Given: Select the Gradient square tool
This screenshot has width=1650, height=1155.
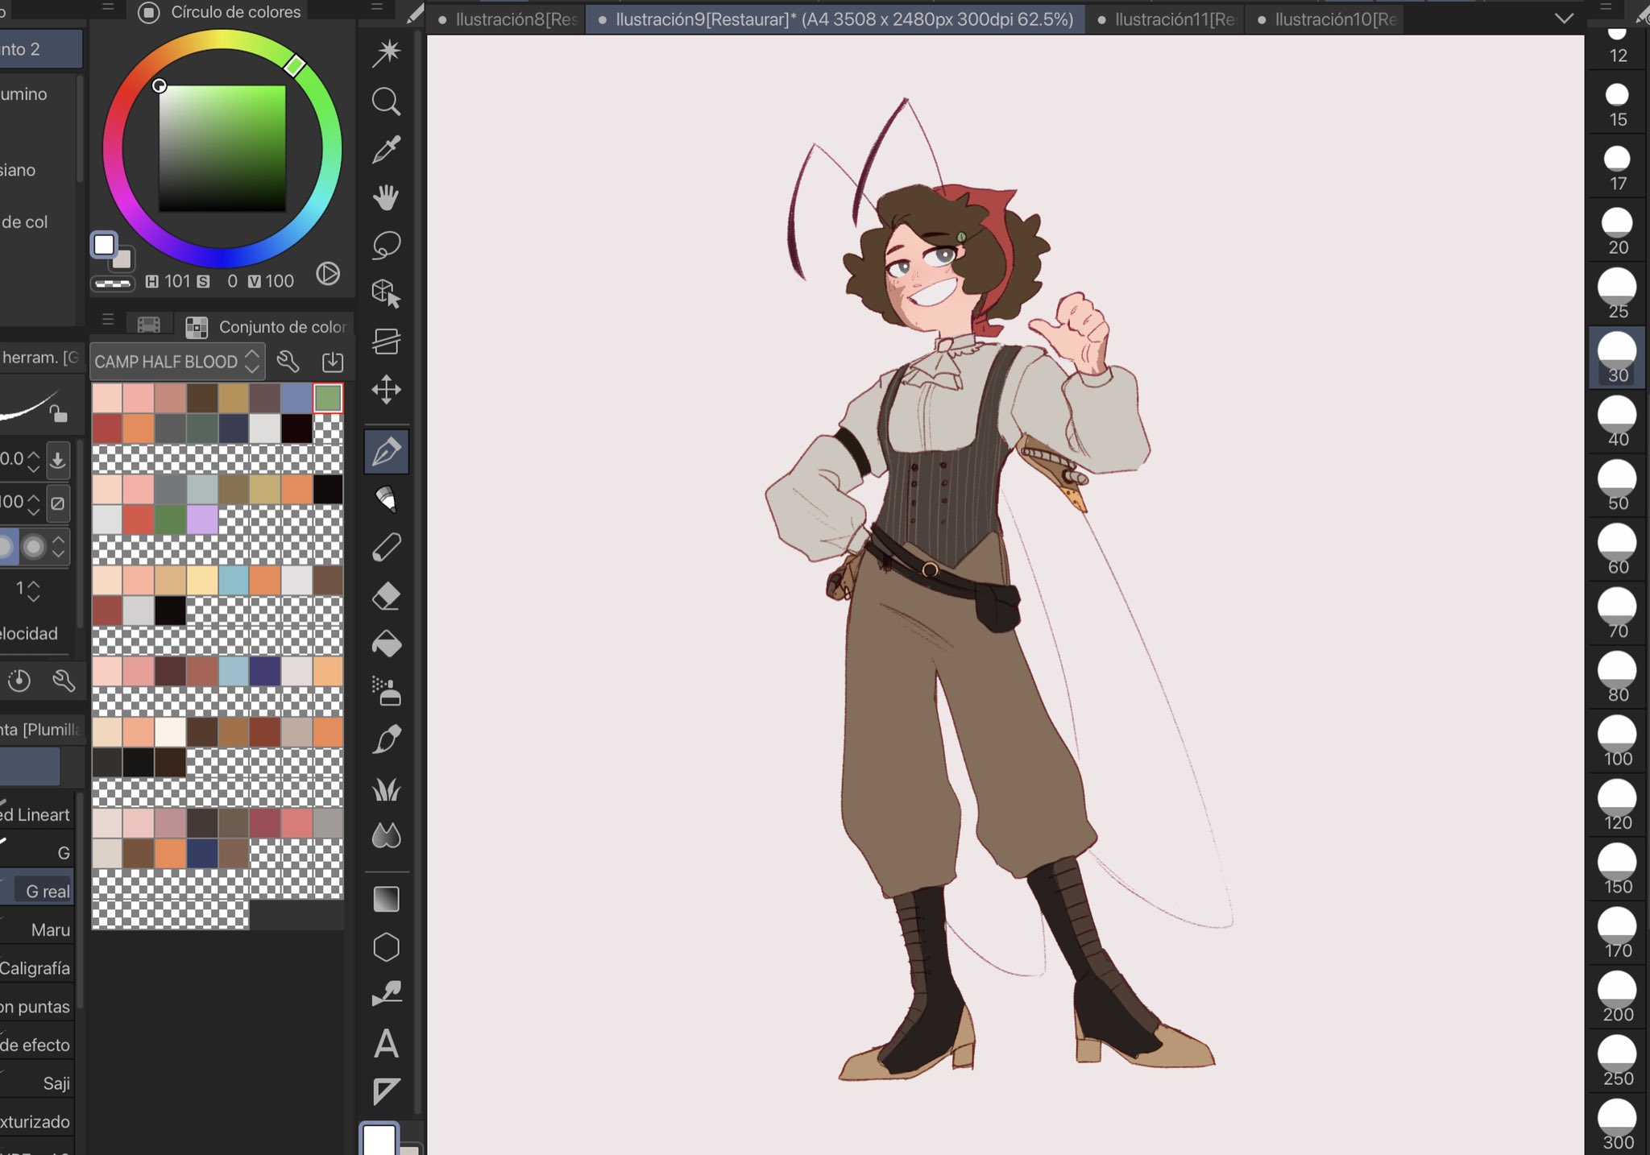Looking at the screenshot, I should (x=387, y=899).
